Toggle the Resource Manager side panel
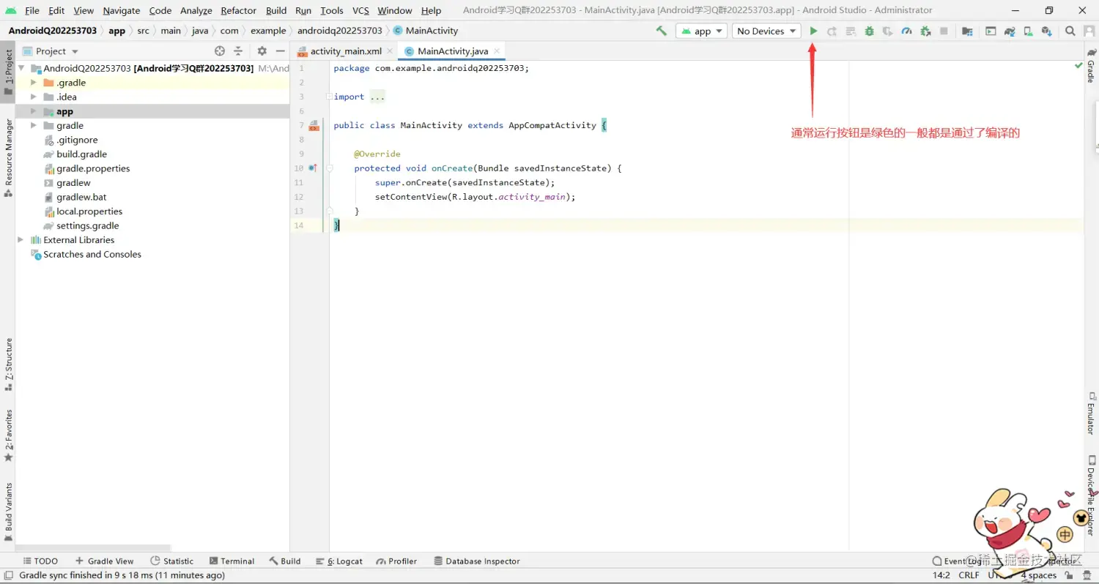The width and height of the screenshot is (1099, 584). (8, 158)
